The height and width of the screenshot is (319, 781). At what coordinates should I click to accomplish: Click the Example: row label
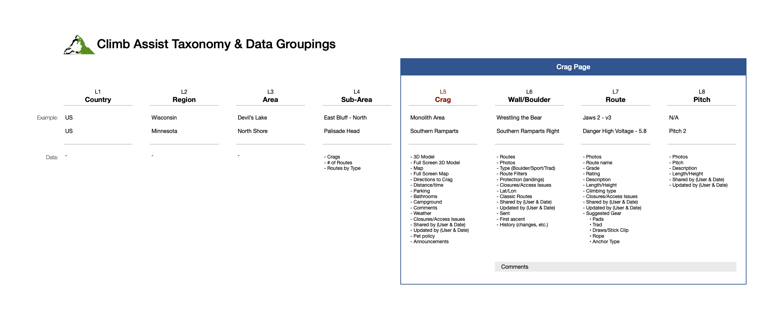click(x=47, y=117)
